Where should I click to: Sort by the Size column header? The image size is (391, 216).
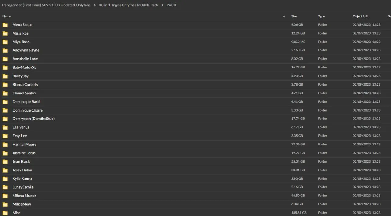pyautogui.click(x=294, y=16)
